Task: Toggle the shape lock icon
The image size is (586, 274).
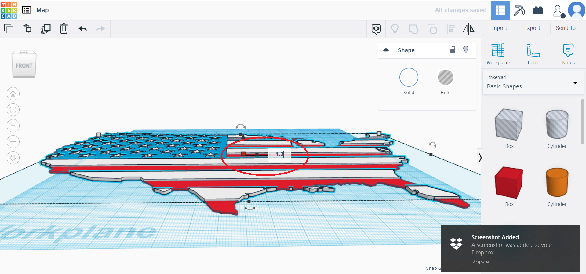Action: click(453, 49)
